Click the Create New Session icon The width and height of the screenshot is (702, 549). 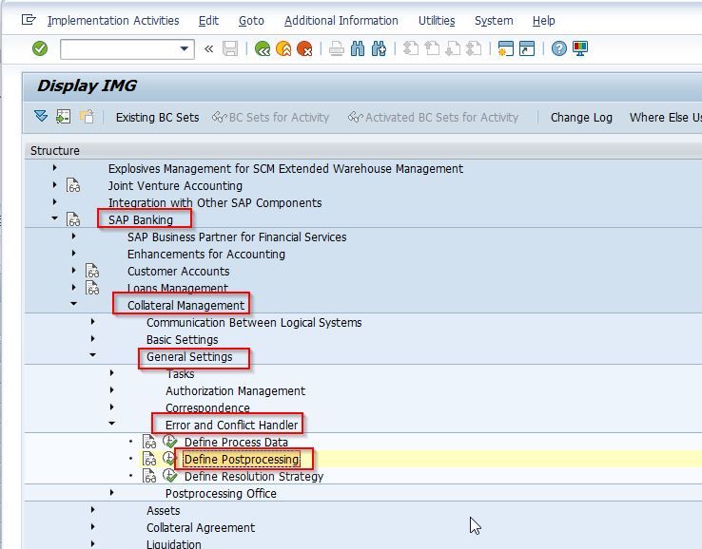(505, 48)
